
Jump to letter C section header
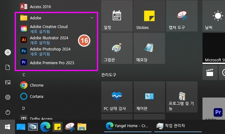point(24,74)
